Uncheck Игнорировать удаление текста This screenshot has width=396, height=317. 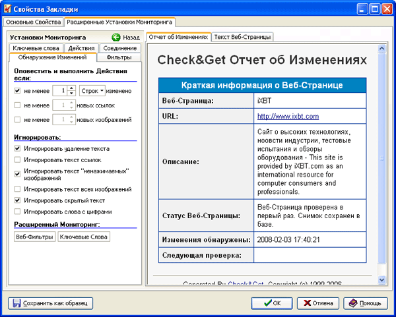click(x=17, y=148)
